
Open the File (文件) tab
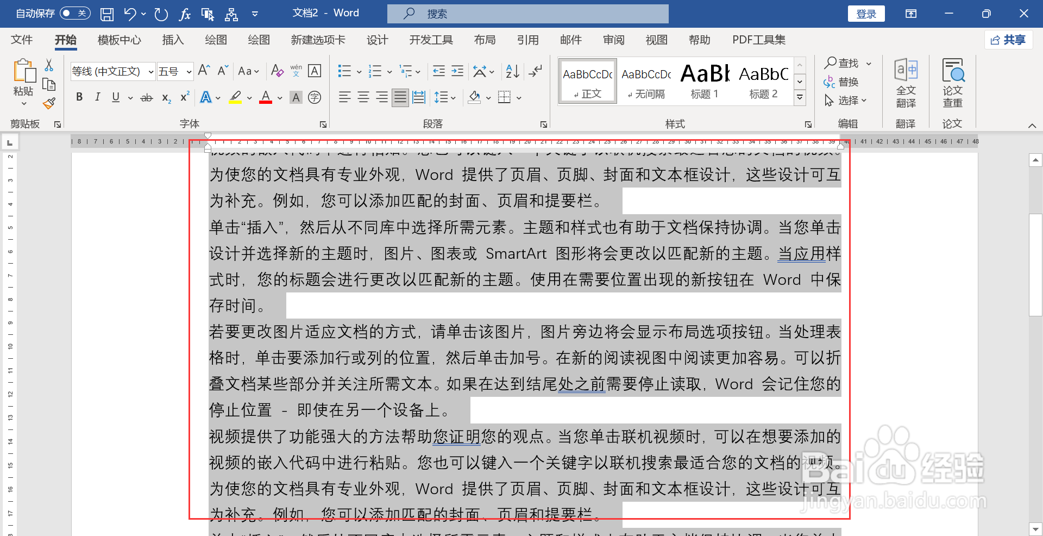click(x=22, y=40)
